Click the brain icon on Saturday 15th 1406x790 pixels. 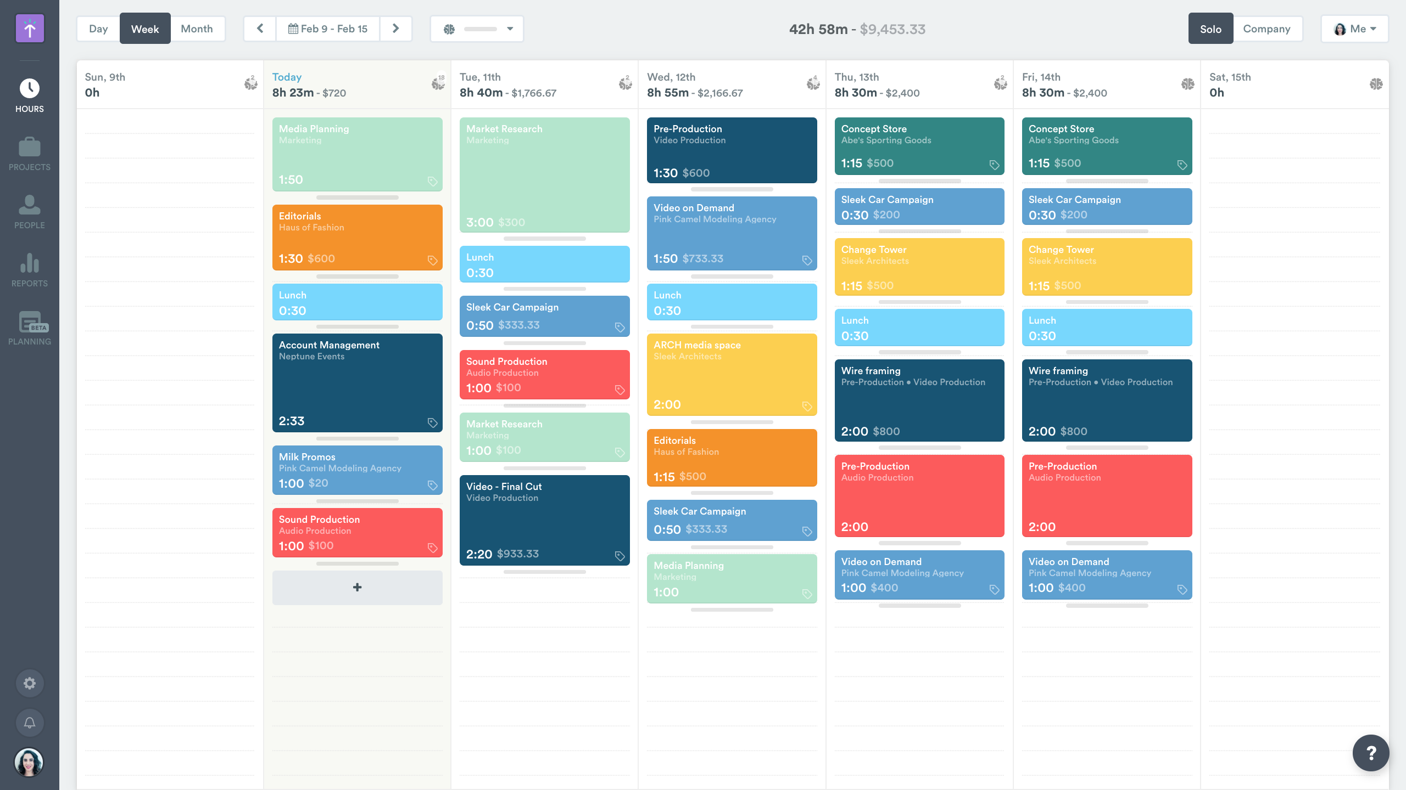pos(1376,84)
